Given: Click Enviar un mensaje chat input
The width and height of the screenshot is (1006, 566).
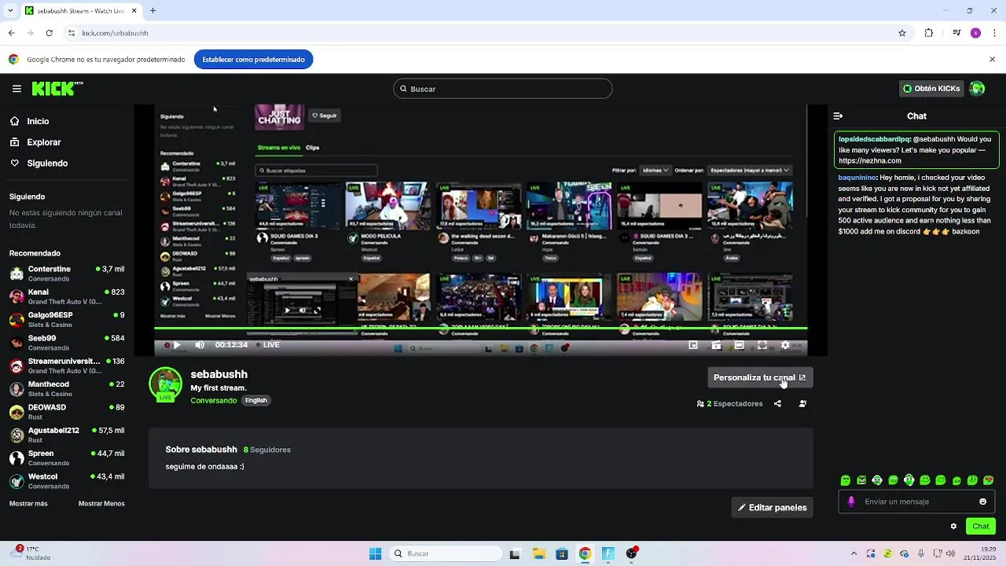Looking at the screenshot, I should pyautogui.click(x=916, y=502).
